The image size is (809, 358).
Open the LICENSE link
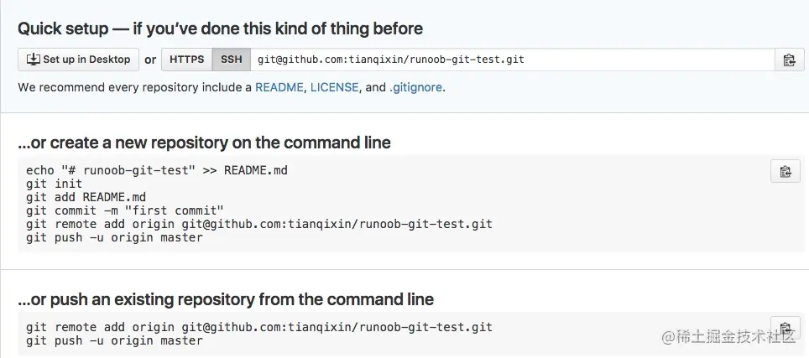click(334, 87)
